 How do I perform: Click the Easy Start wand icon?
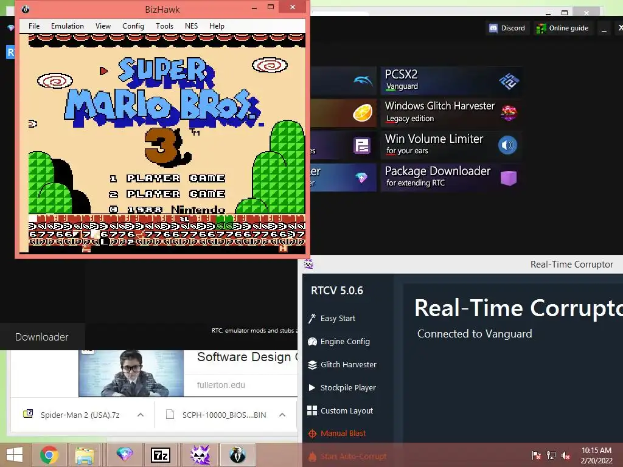tap(312, 319)
